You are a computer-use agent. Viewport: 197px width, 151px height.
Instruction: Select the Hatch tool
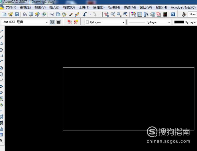pyautogui.click(x=1, y=117)
